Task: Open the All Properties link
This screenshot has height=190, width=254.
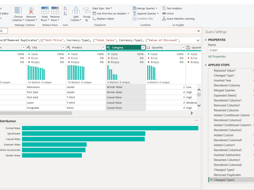Action: (217, 56)
